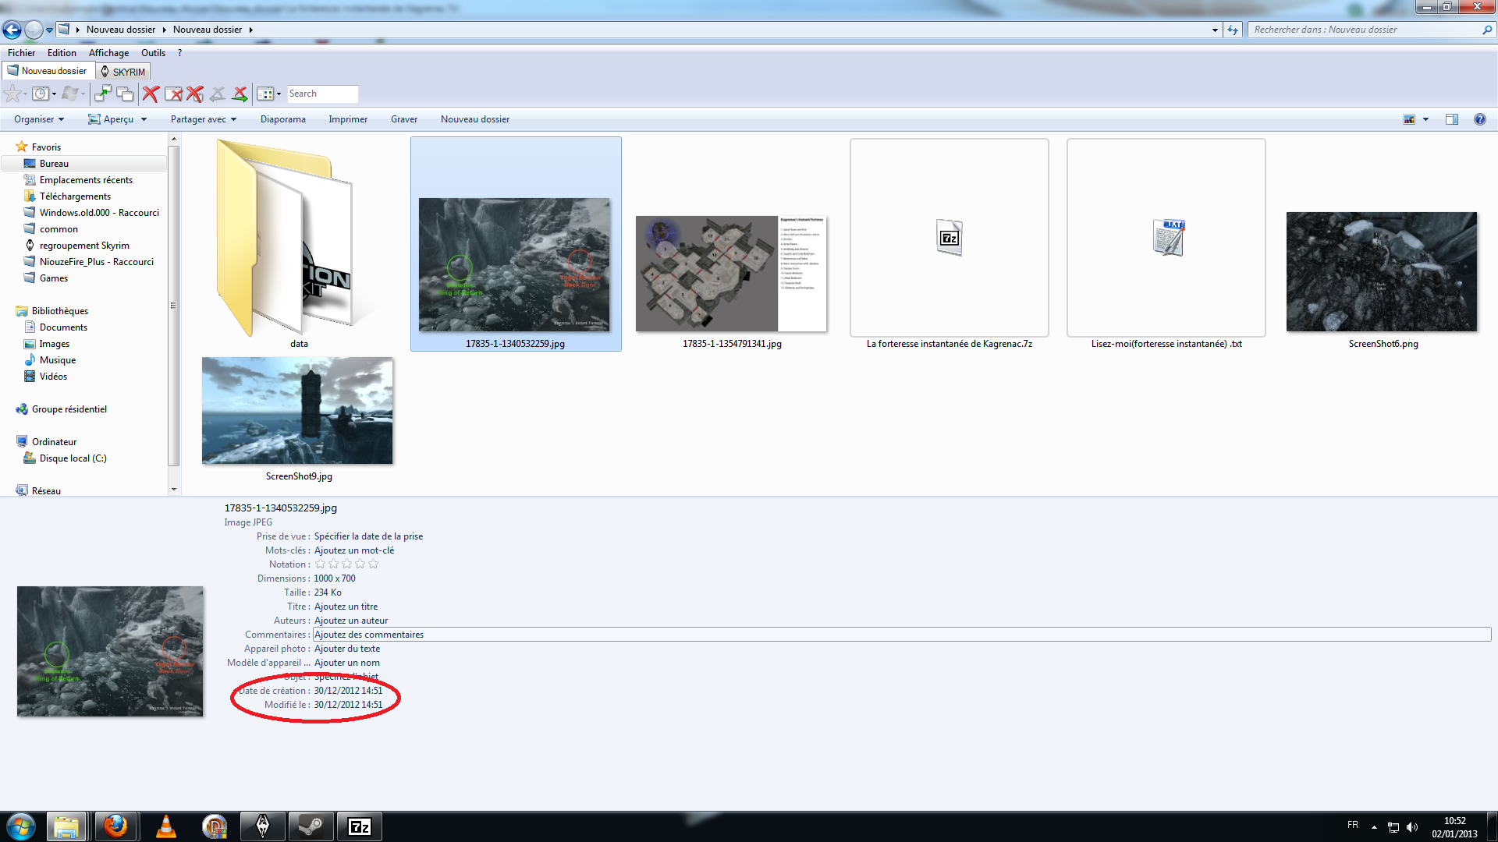Click the tab layout view icon

pos(266,94)
